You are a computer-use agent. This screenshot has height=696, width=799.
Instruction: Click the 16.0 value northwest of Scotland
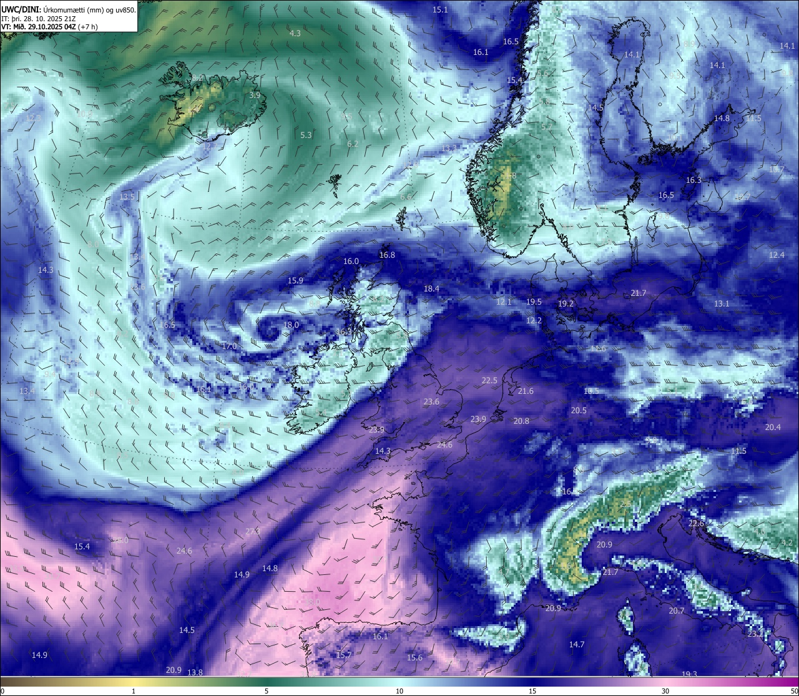351,262
